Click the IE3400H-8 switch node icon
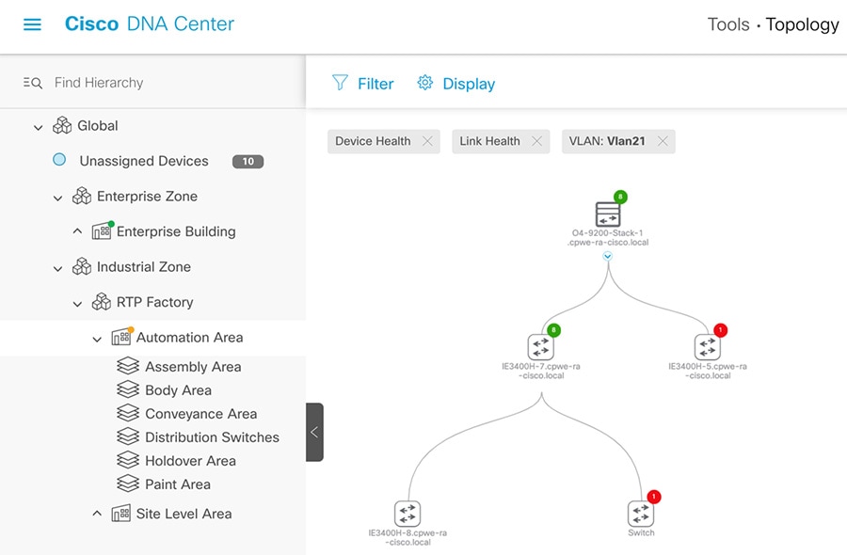The width and height of the screenshot is (847, 555). click(x=408, y=514)
